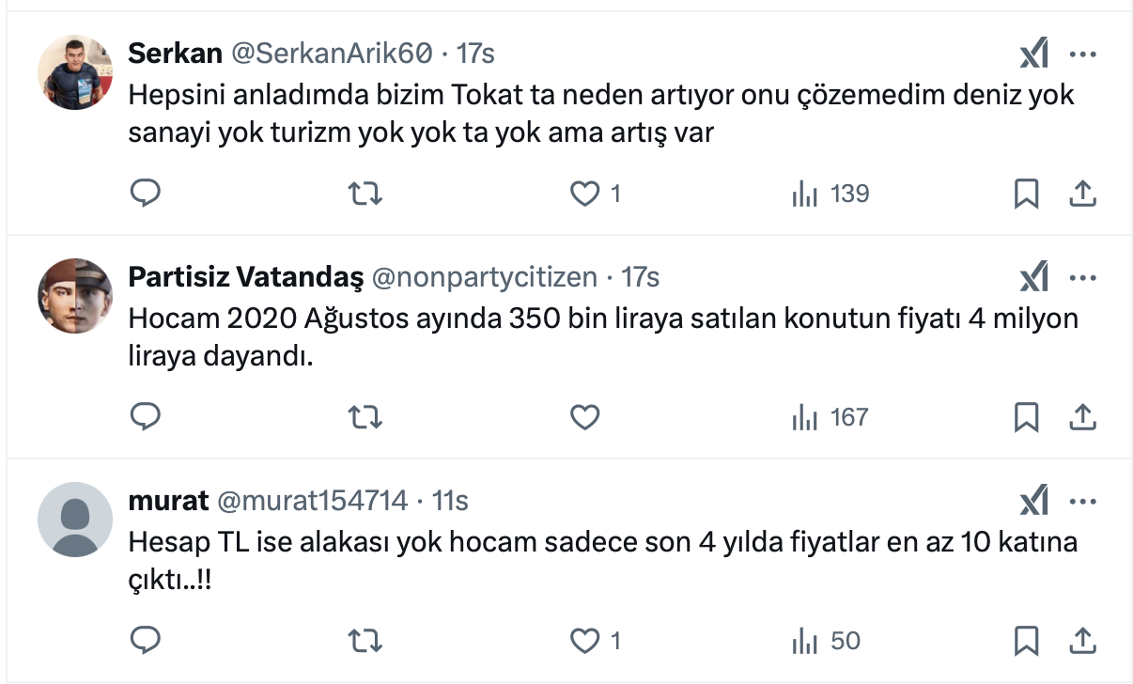Viewport: 1133px width, 684px height.
Task: View analytics on Serkan's tweet (139 views)
Action: pos(830,194)
